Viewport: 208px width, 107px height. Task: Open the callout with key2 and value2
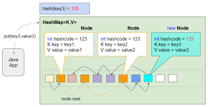click(x=122, y=44)
